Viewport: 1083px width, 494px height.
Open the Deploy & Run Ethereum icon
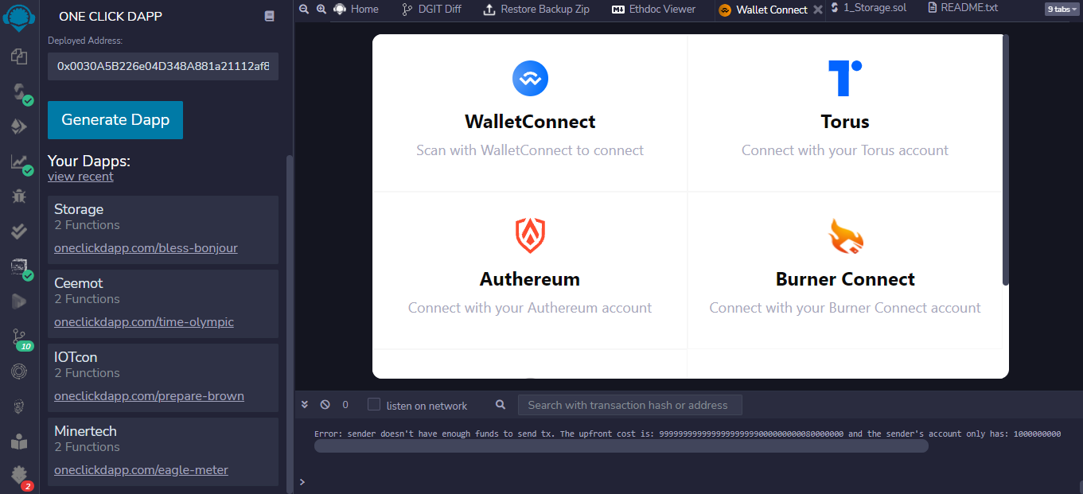(19, 127)
